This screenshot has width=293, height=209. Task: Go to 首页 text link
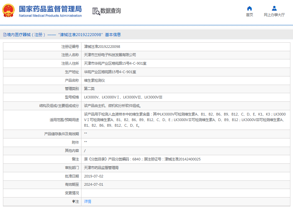(249, 15)
